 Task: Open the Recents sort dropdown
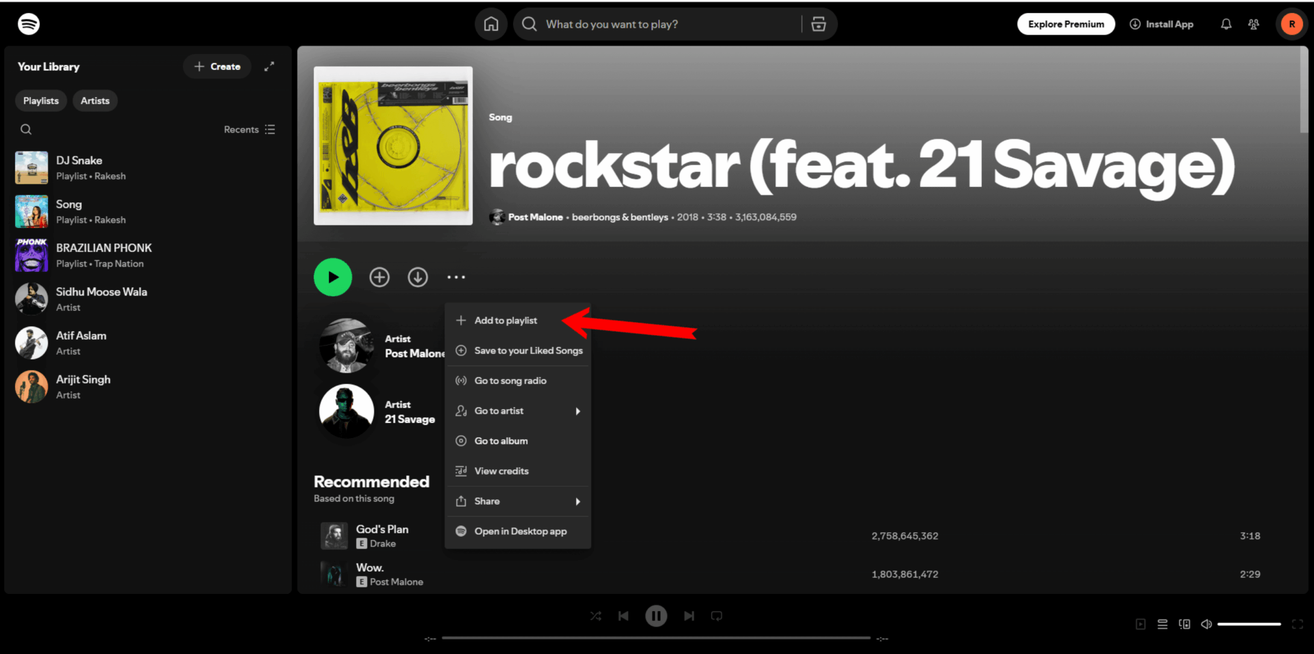click(x=249, y=129)
